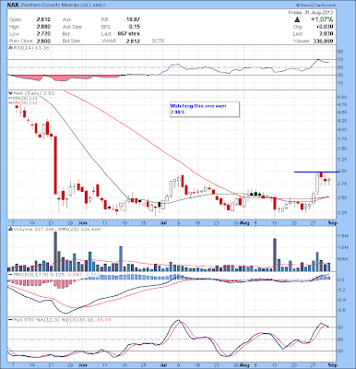
Task: Click the Jul label on price chart axis
Action: point(163,222)
